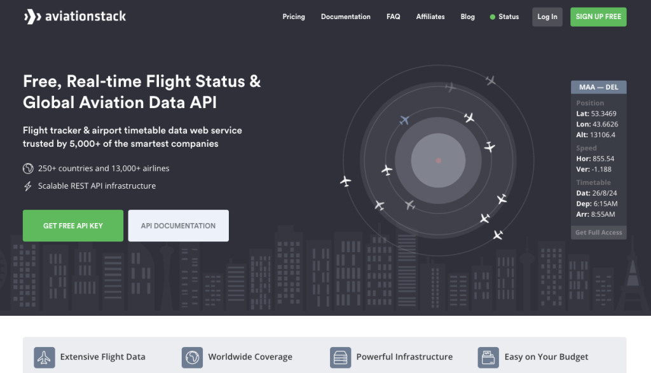Click the green Status indicator dot
The height and width of the screenshot is (373, 651).
coord(492,17)
